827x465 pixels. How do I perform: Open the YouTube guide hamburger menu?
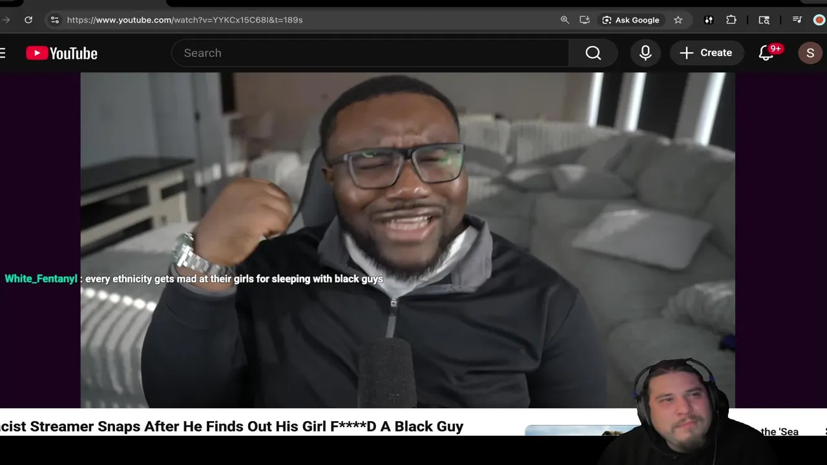point(3,53)
